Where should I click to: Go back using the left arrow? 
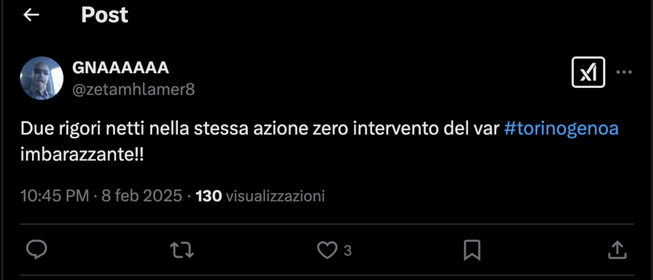31,15
